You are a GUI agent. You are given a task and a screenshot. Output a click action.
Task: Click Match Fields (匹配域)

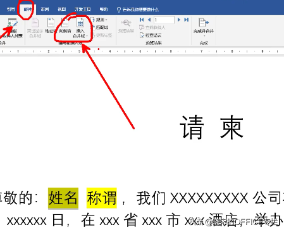coord(99,27)
